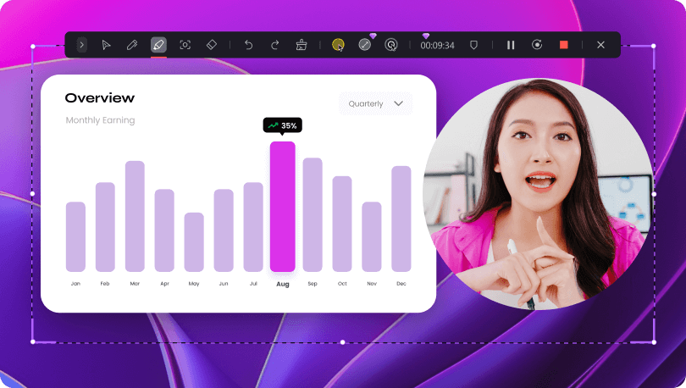Add a marker with the shield icon
The image size is (686, 388).
click(x=473, y=45)
